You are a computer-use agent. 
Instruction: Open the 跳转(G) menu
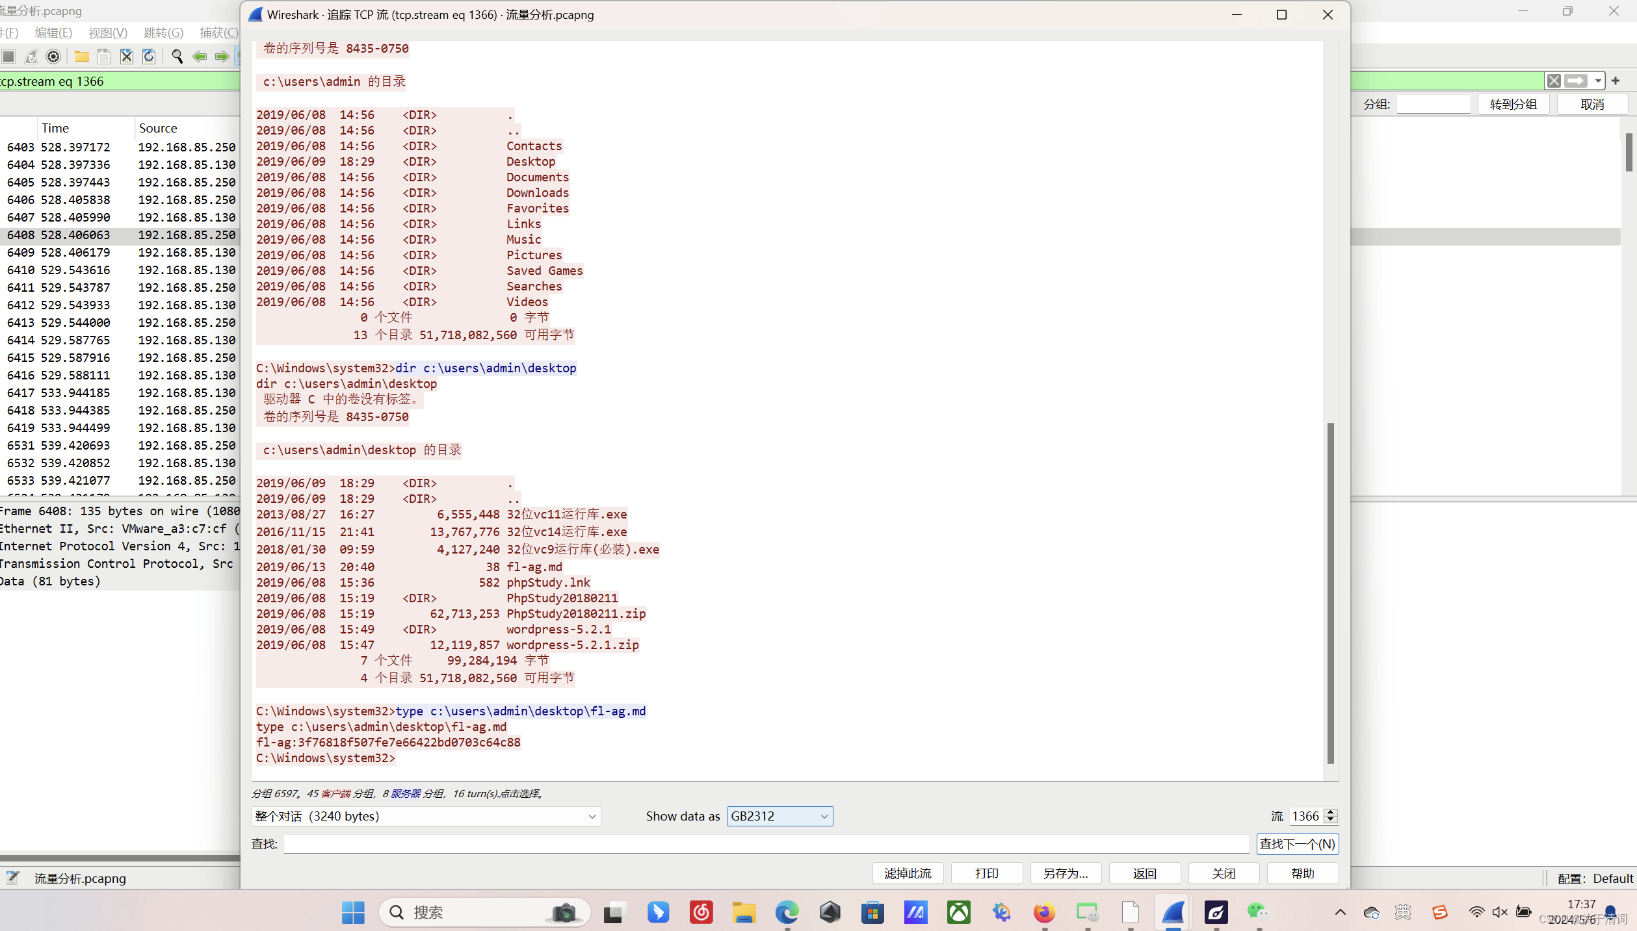coord(163,33)
